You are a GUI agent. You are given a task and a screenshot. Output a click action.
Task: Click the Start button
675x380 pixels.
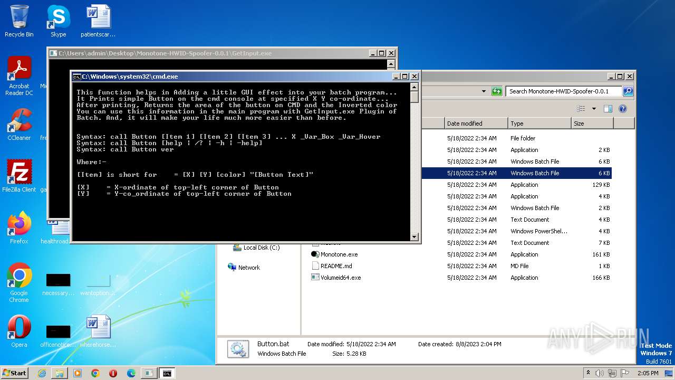(15, 373)
